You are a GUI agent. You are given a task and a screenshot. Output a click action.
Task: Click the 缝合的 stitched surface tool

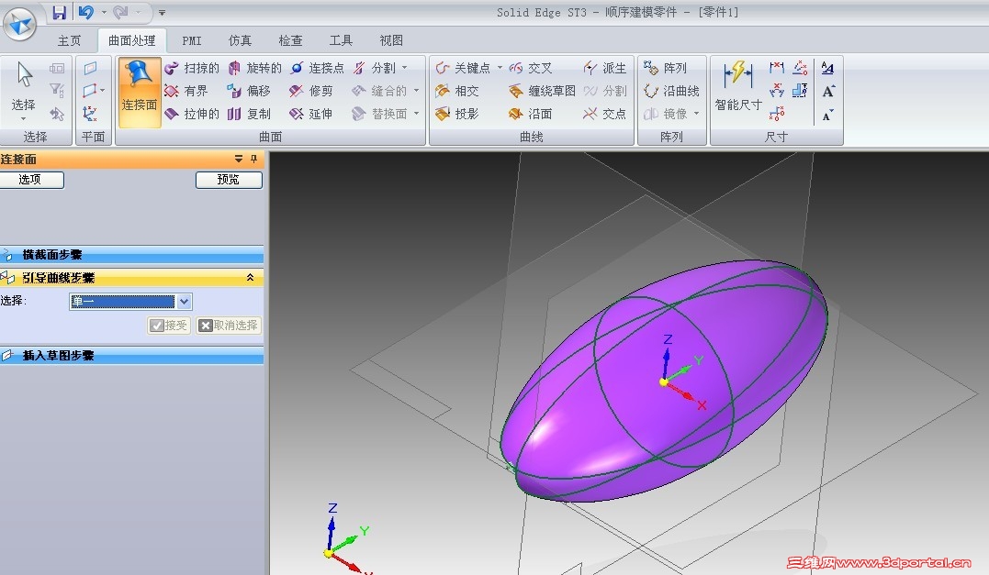[379, 92]
